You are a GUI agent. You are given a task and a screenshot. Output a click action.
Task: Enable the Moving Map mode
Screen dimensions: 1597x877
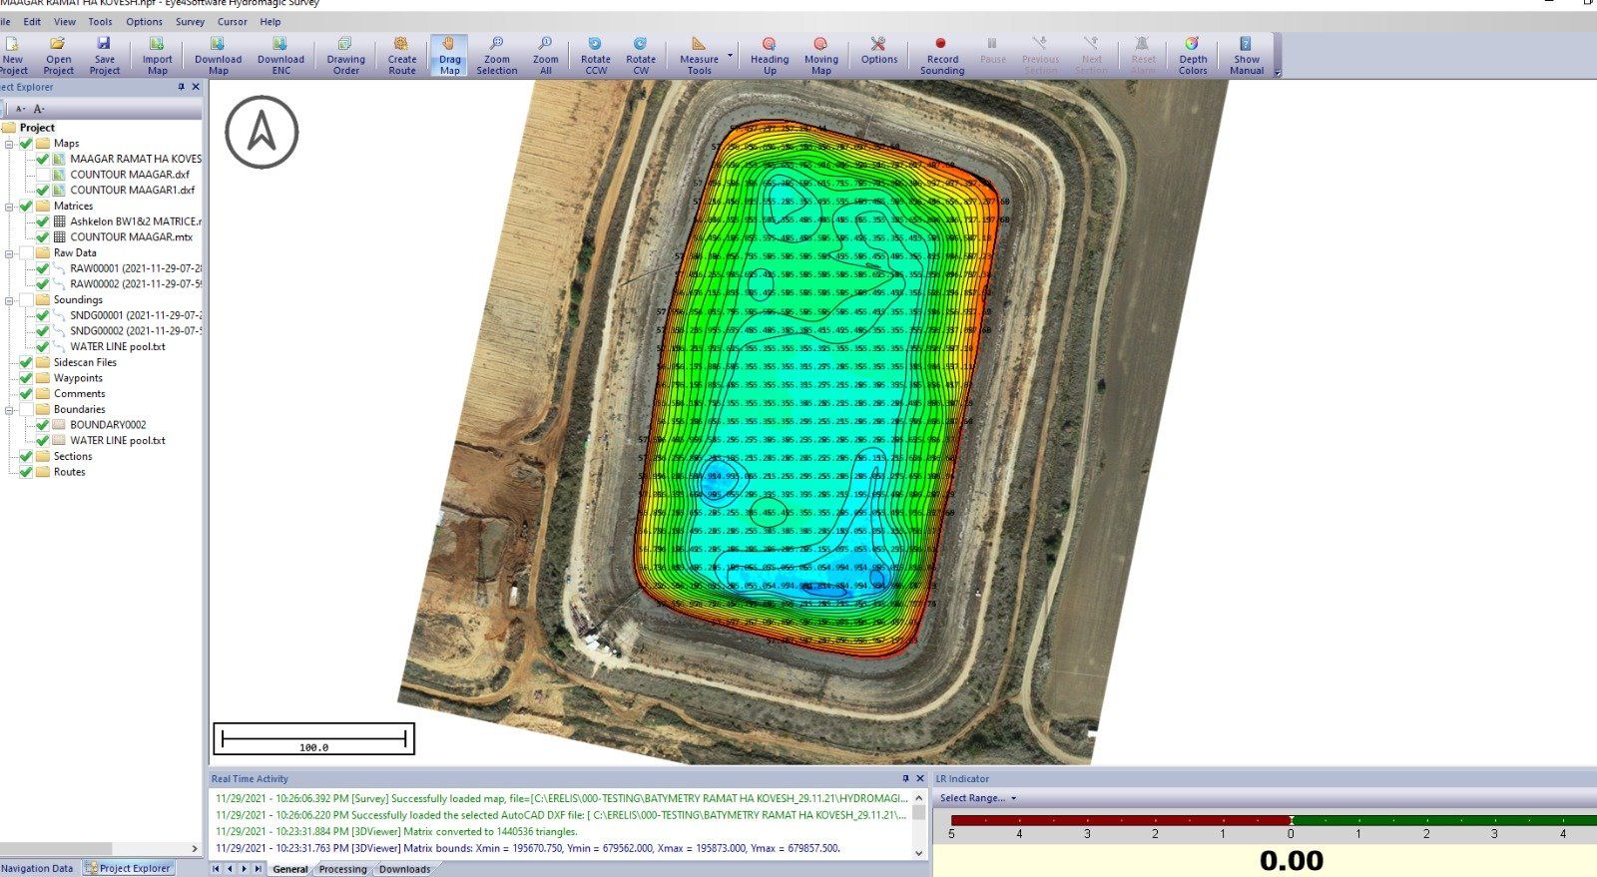click(820, 56)
